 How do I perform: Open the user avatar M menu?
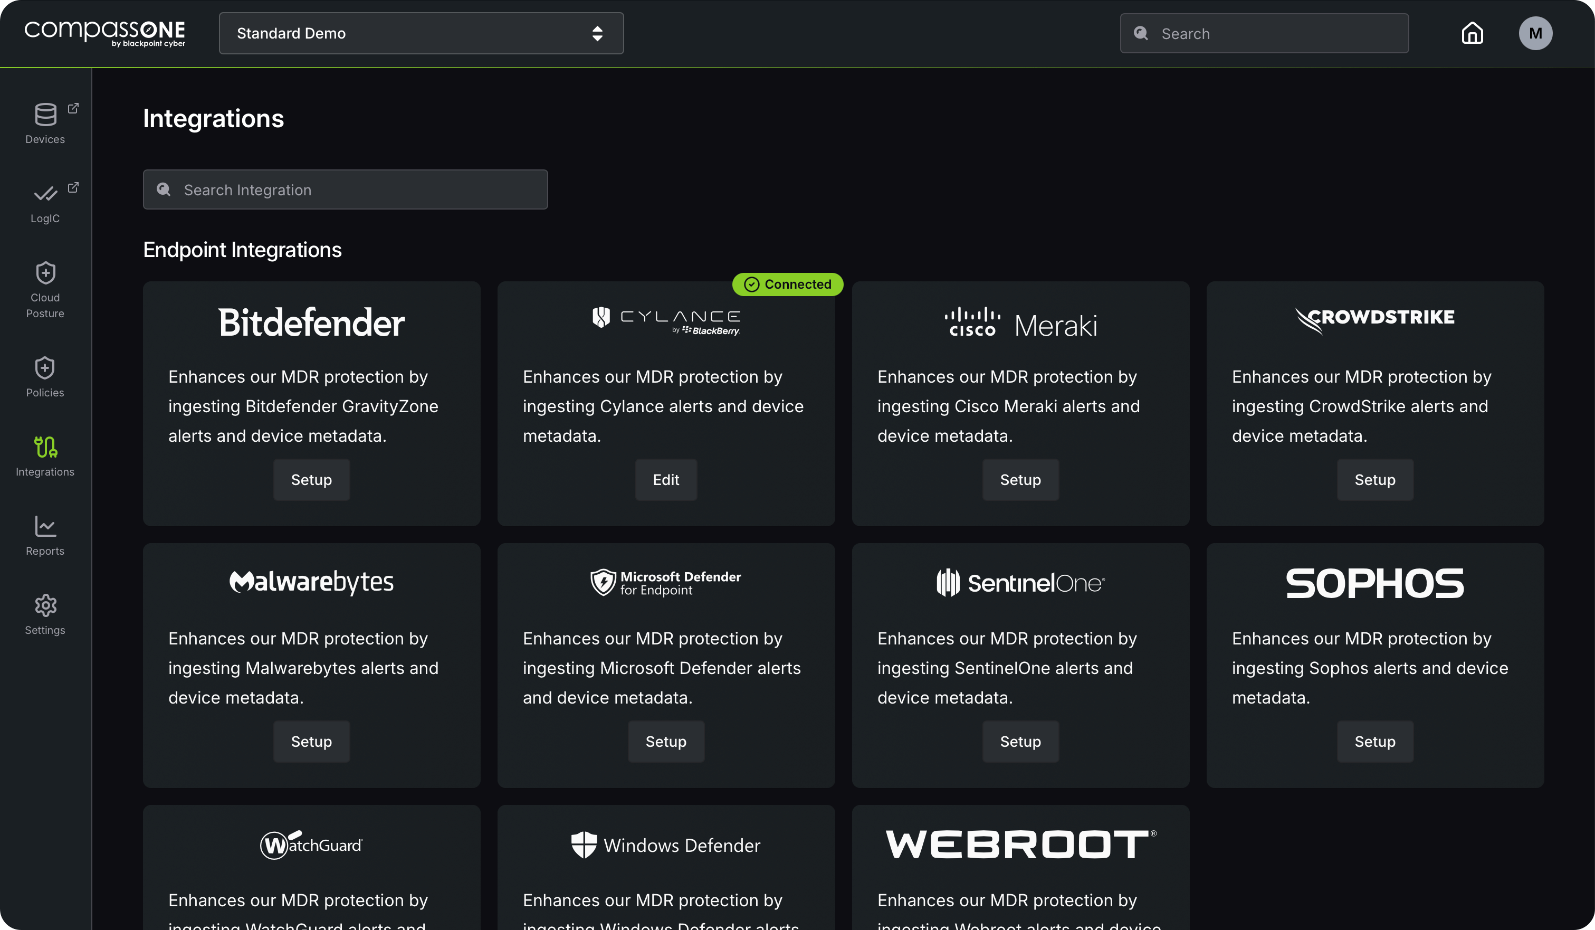pyautogui.click(x=1535, y=33)
